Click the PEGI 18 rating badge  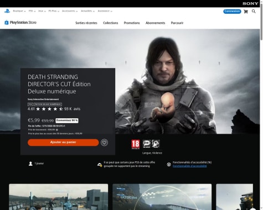pyautogui.click(x=136, y=144)
